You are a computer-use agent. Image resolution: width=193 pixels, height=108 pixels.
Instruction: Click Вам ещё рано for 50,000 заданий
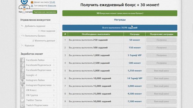[161, 101]
